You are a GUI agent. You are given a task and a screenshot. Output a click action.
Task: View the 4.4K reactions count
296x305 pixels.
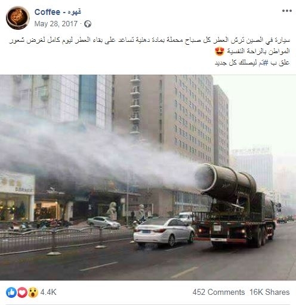pos(48,292)
